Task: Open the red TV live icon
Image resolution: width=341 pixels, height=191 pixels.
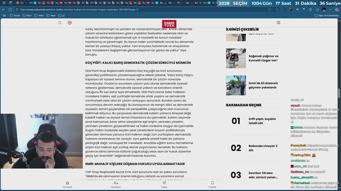Action: (70, 23)
